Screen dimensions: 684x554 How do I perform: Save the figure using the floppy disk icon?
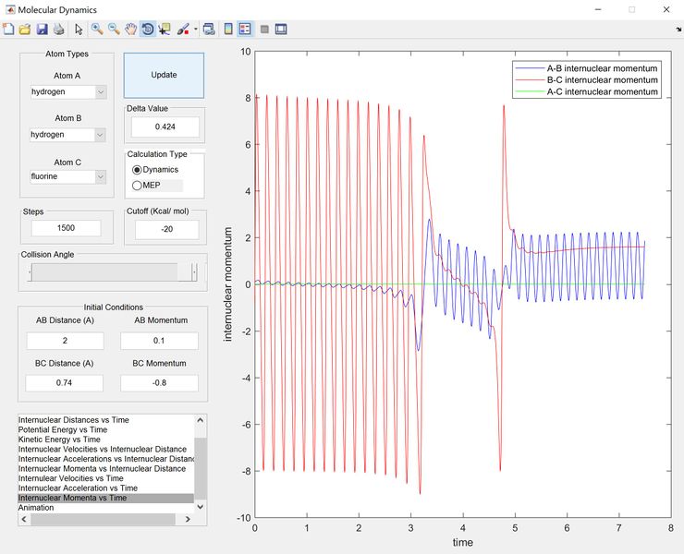point(42,30)
